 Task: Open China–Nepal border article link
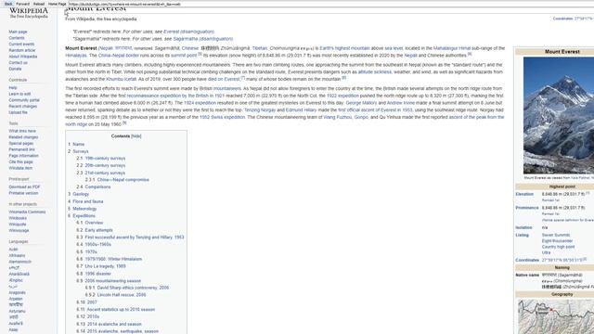coord(119,56)
